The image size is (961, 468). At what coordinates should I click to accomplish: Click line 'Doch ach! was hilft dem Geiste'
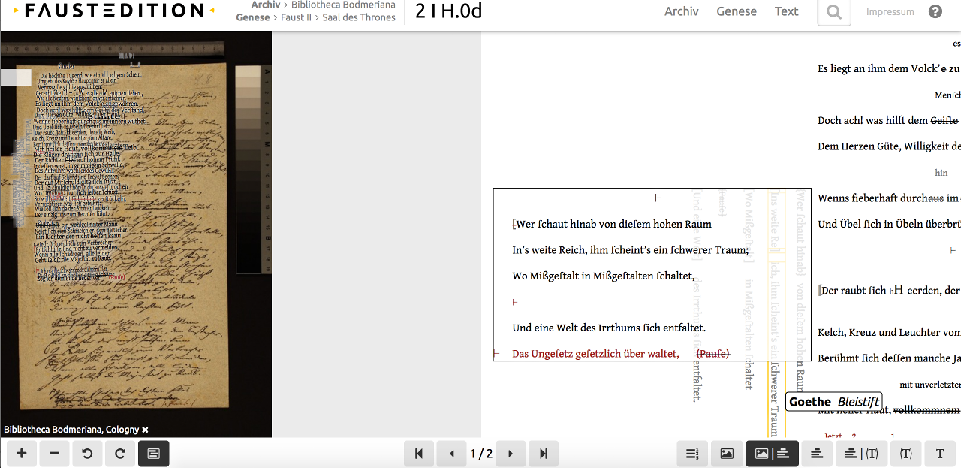click(x=889, y=120)
